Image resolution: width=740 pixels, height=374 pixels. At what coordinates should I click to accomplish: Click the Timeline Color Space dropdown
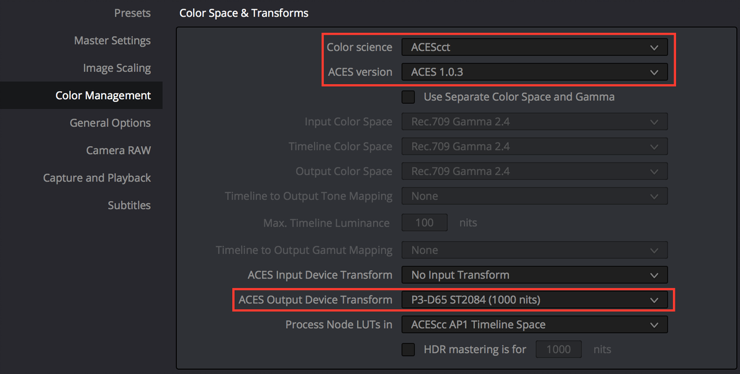coord(534,147)
